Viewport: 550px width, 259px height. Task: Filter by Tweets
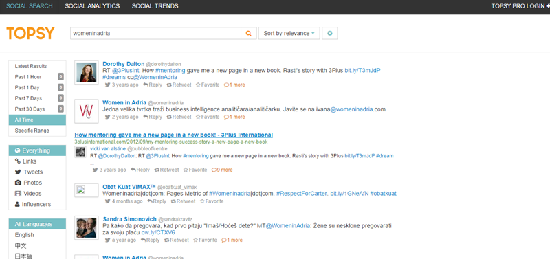coord(37,172)
